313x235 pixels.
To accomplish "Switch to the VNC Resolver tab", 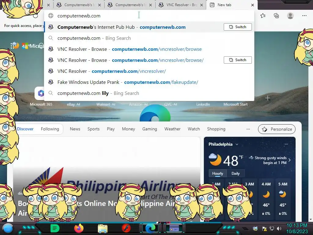I will [181, 5].
